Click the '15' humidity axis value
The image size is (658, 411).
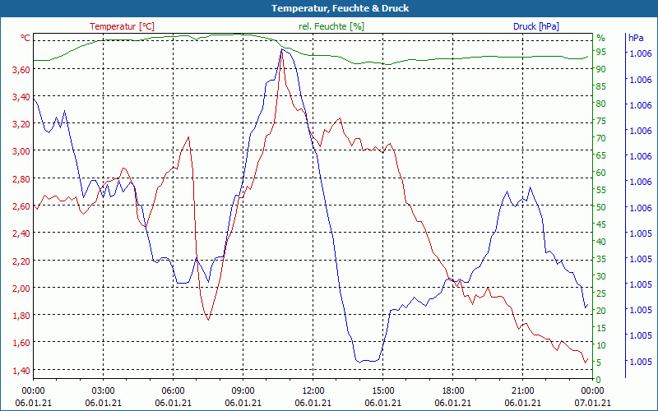(601, 328)
